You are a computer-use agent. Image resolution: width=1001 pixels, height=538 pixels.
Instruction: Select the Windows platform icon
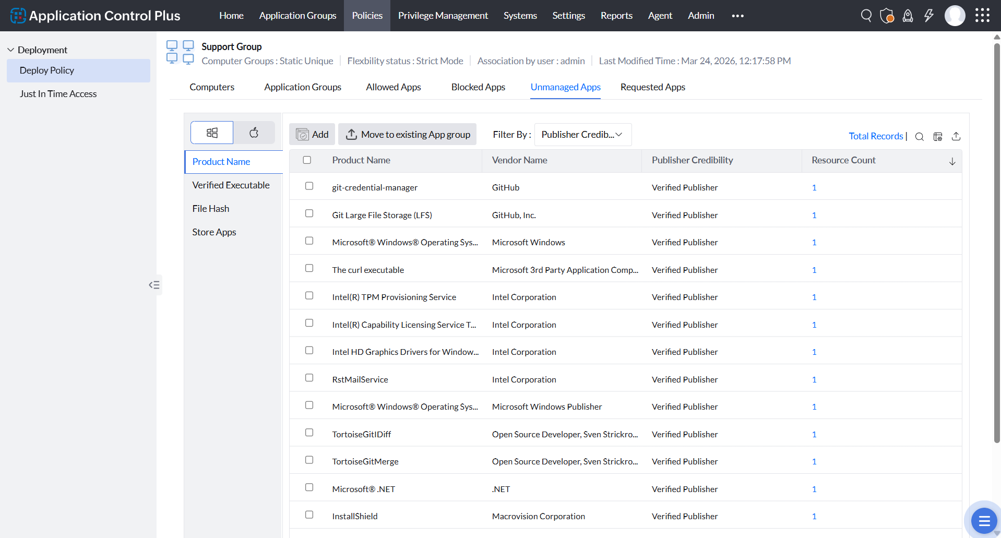(212, 133)
